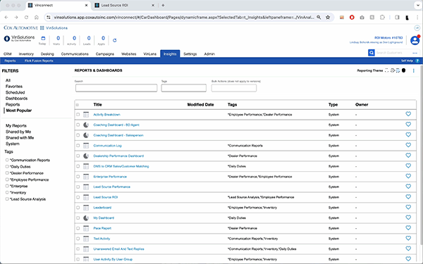Viewport: 423px width, 264px height.
Task: Filter by Shared with Me
Action: (20, 138)
